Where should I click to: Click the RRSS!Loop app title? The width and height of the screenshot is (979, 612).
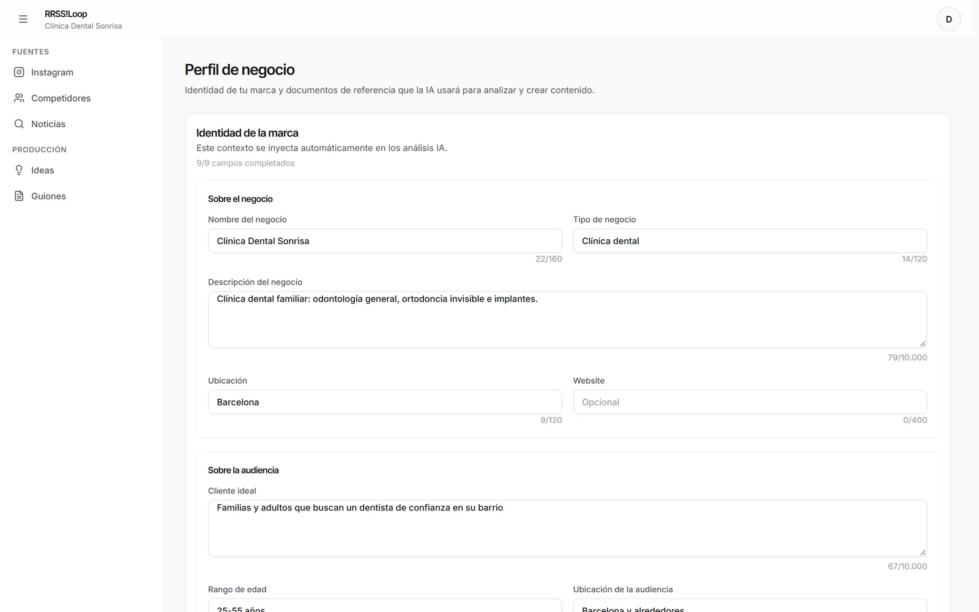pyautogui.click(x=66, y=13)
